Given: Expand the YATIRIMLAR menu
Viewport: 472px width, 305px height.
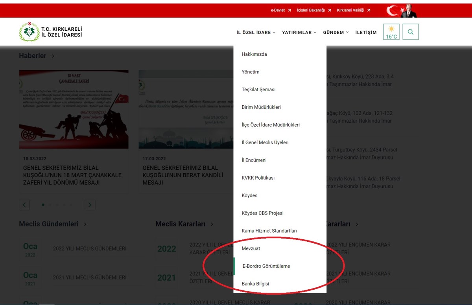Looking at the screenshot, I should coord(299,33).
